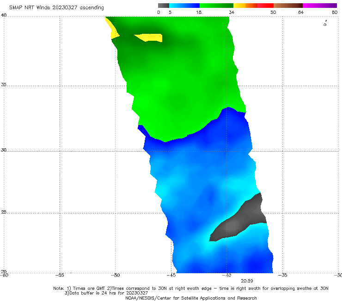Select the yellow-orange segment of the color bar
342x301 pixels.
pos(245,6)
